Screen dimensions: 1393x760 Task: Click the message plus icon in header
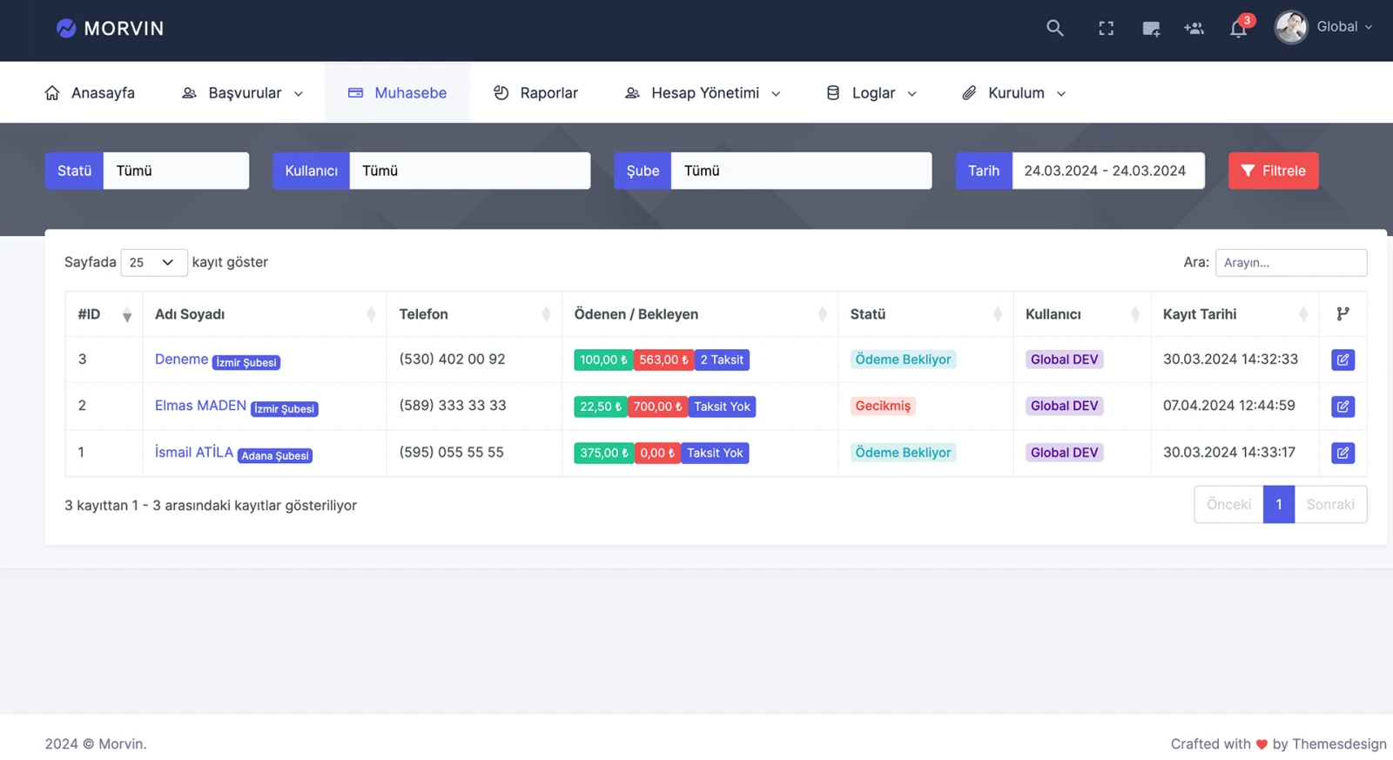(x=1150, y=29)
